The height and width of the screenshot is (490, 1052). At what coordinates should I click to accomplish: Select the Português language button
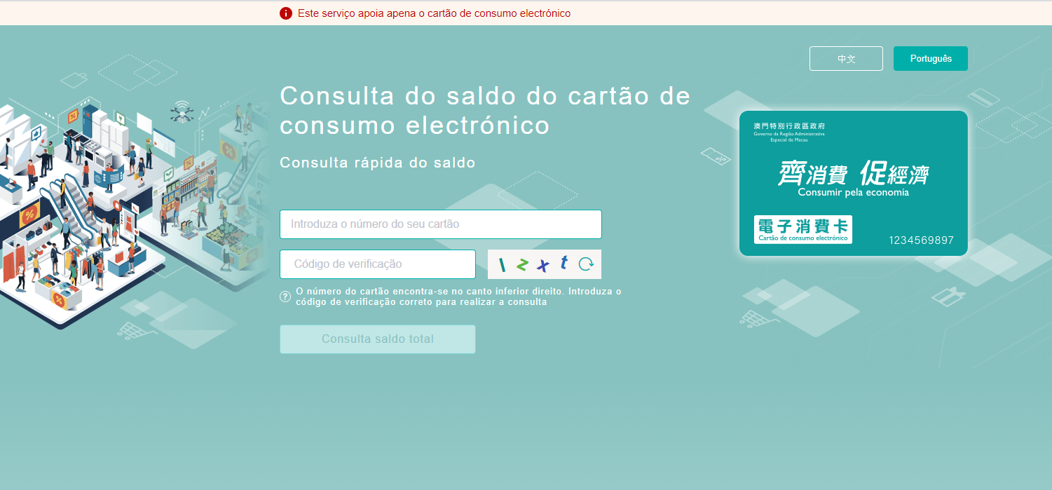[x=930, y=59]
